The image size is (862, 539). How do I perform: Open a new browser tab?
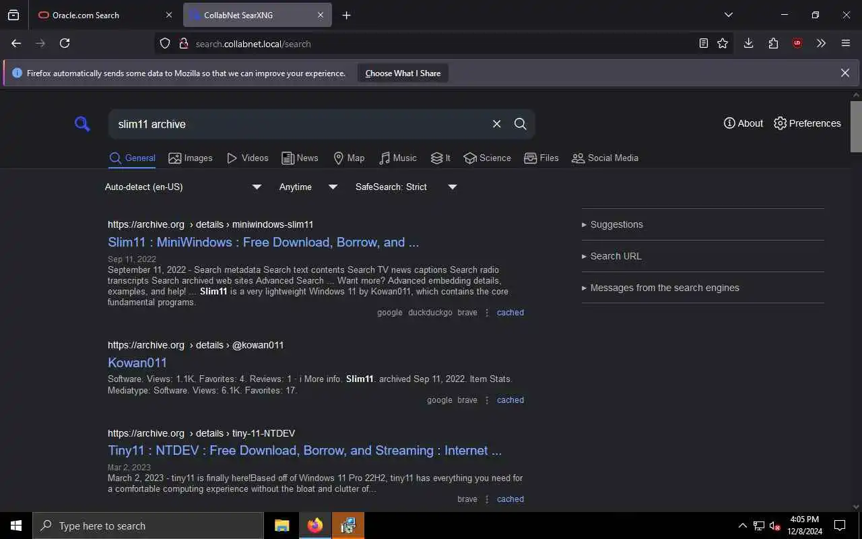point(346,15)
